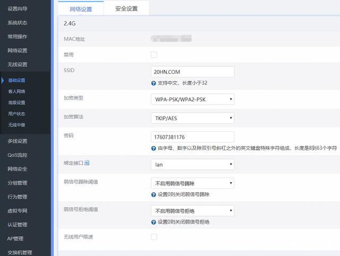Screen dimensions: 340x256
Task: Click the icon beside the 绑定接口 label
Action: (87, 163)
